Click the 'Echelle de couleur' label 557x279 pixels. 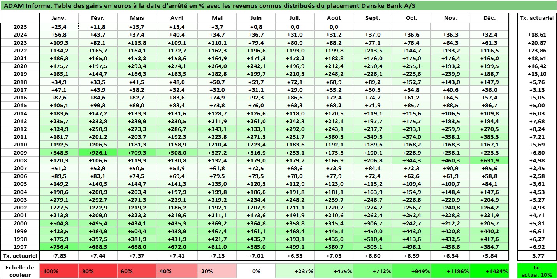[20, 271]
